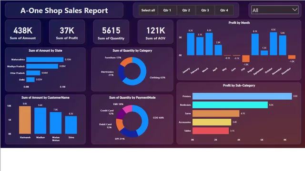Click the COD 44% payment mode segment
Viewport: 305px width, 171px height.
point(144,120)
